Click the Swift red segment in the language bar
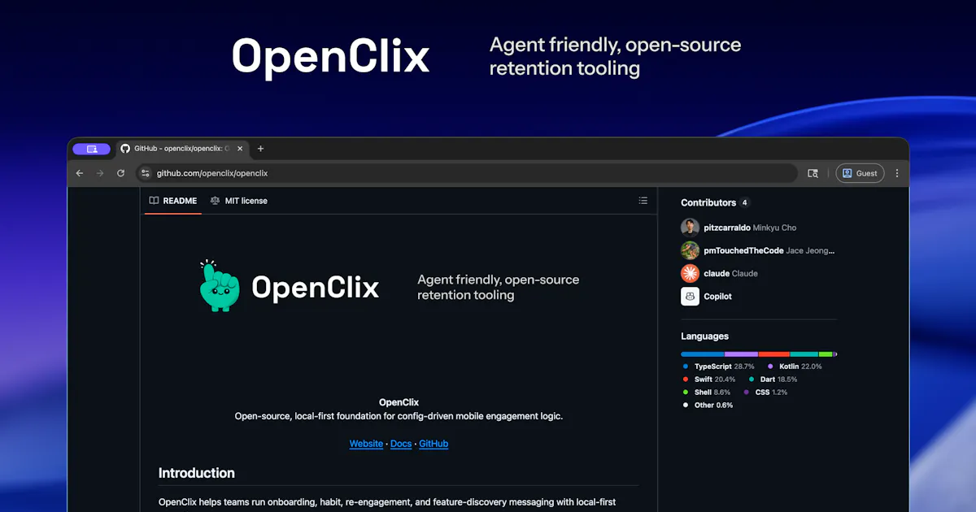This screenshot has width=976, height=512. coord(774,354)
